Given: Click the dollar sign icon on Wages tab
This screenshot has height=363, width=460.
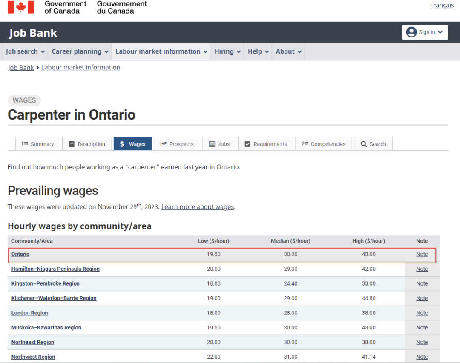Looking at the screenshot, I should 122,144.
